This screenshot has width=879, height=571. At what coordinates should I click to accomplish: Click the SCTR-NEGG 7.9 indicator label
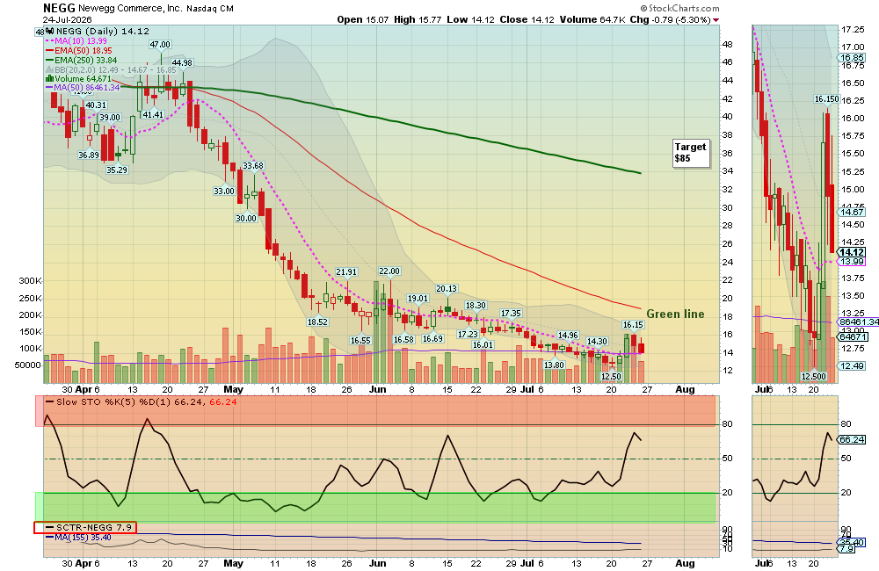click(85, 527)
